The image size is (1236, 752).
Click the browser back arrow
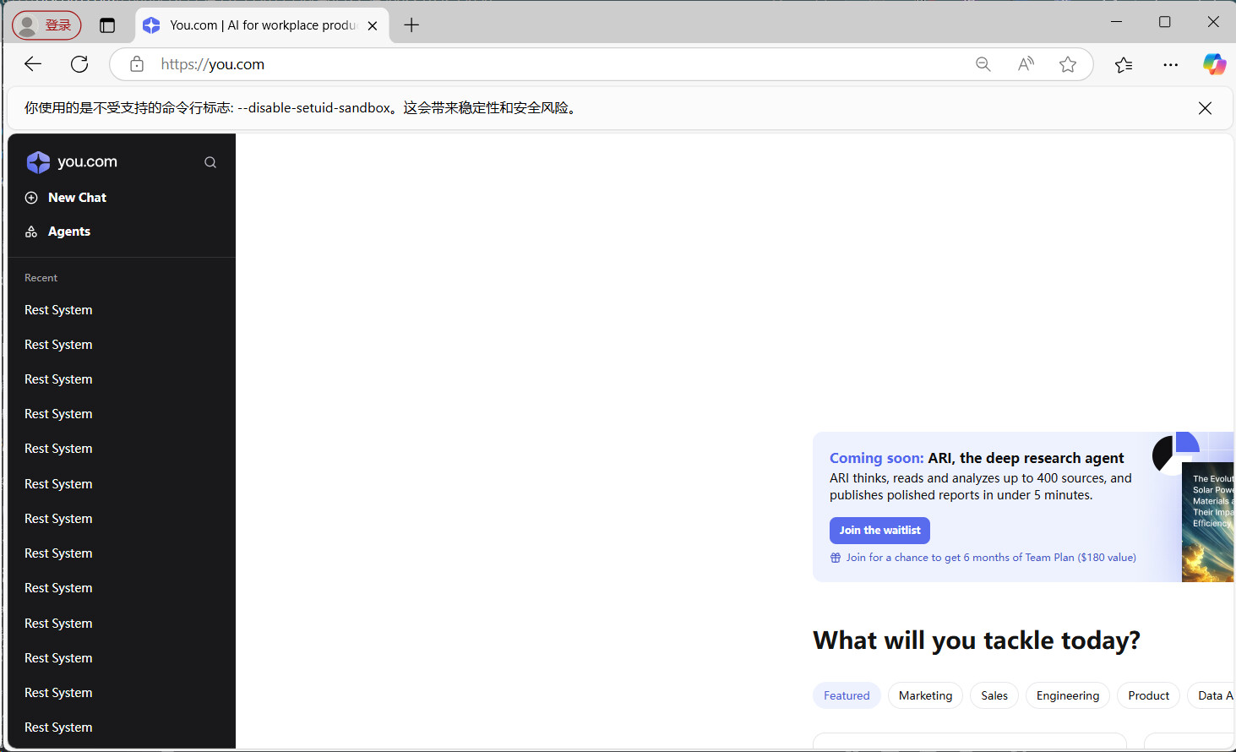(x=33, y=64)
